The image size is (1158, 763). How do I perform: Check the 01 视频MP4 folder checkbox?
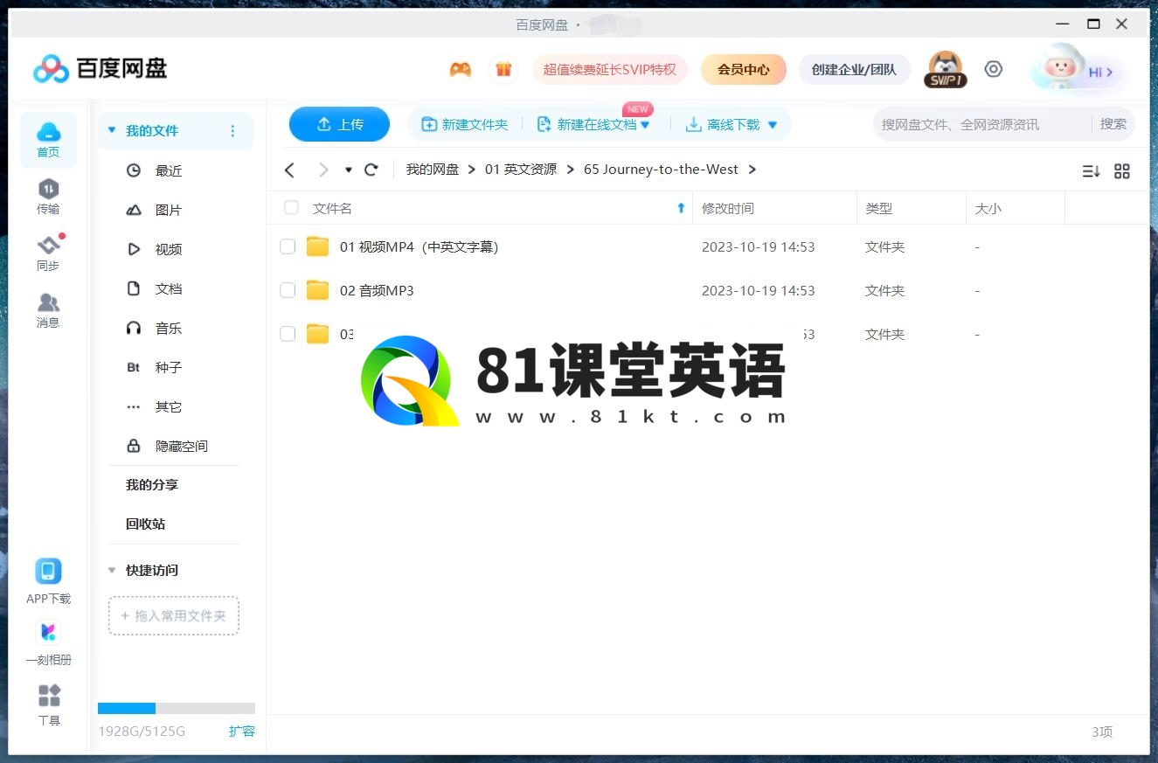pyautogui.click(x=288, y=246)
